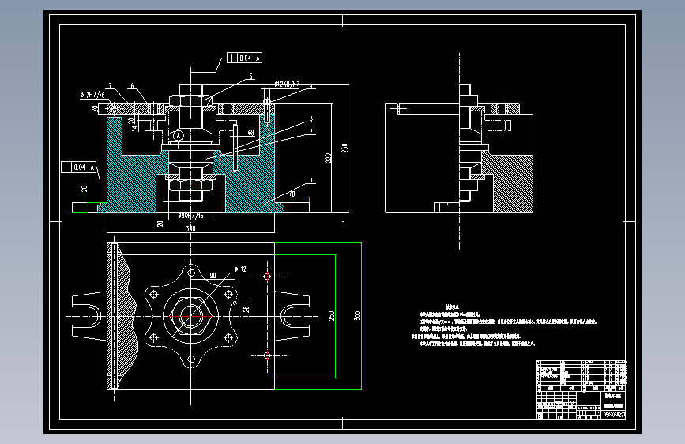The height and width of the screenshot is (444, 685).
Task: Click the ø112 diameter label in plan view
Action: coord(241,269)
